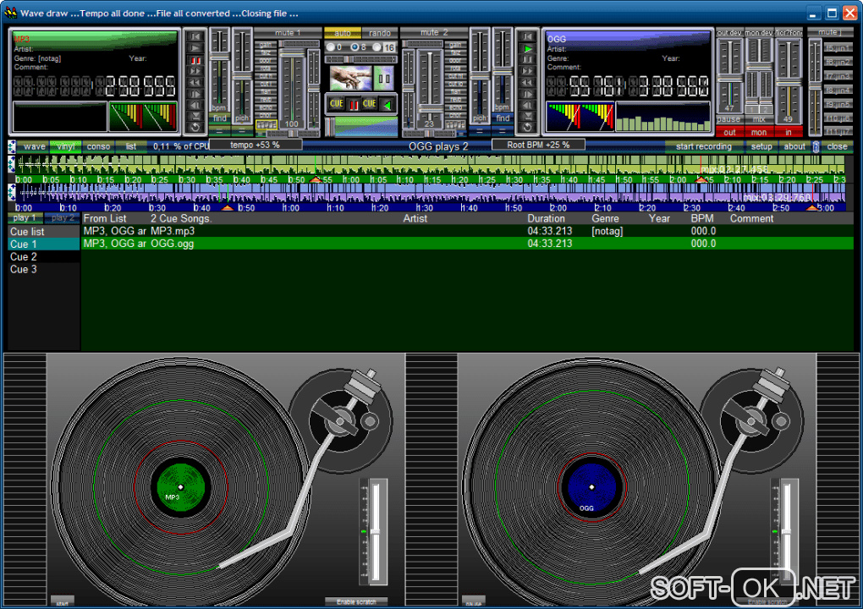Click deck 2 loop reload icon

click(527, 127)
